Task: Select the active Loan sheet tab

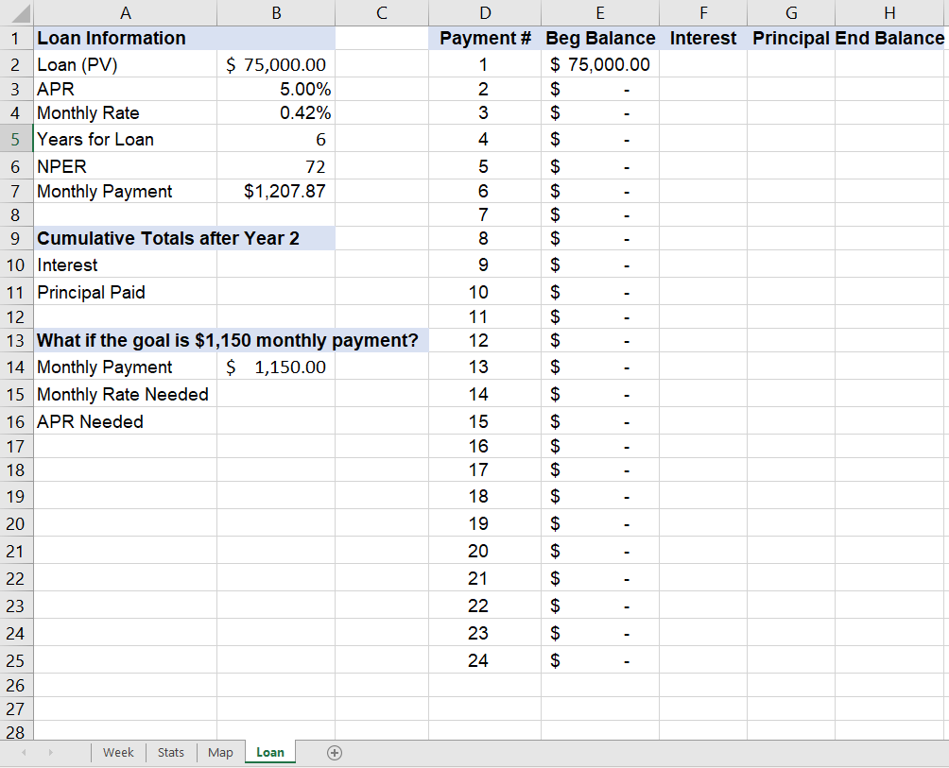Action: pos(270,752)
